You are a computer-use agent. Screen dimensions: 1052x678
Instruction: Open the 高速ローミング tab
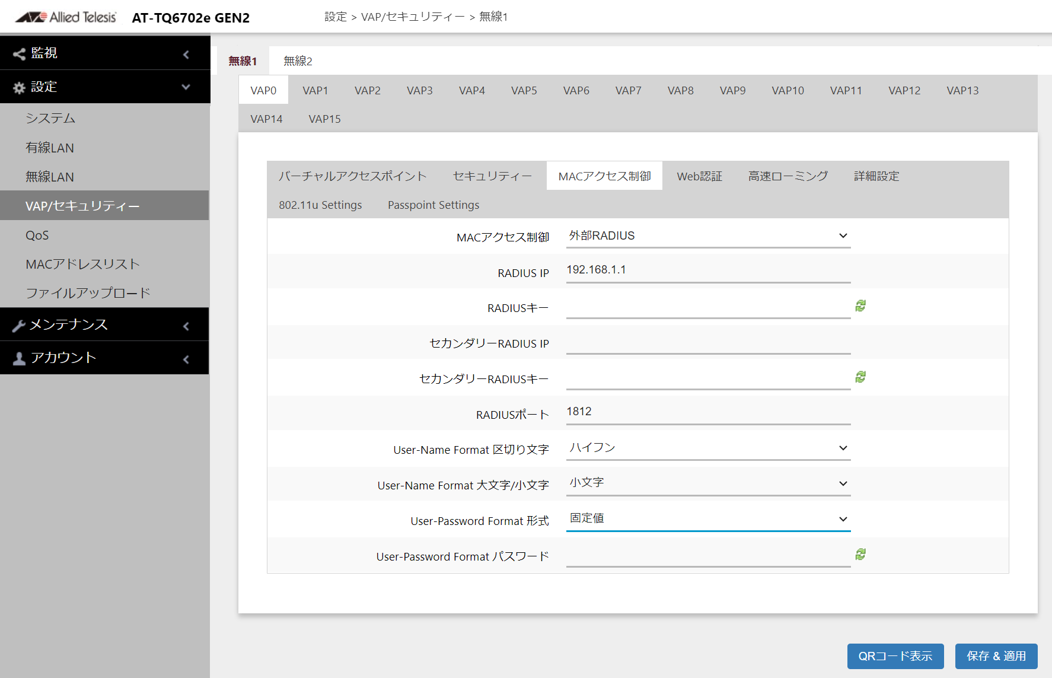[x=788, y=176]
